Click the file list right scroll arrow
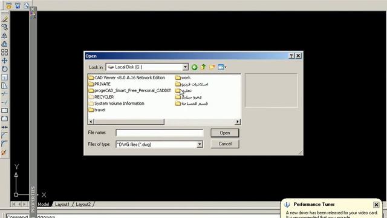Viewport: 387px width, 218px height. (x=238, y=122)
